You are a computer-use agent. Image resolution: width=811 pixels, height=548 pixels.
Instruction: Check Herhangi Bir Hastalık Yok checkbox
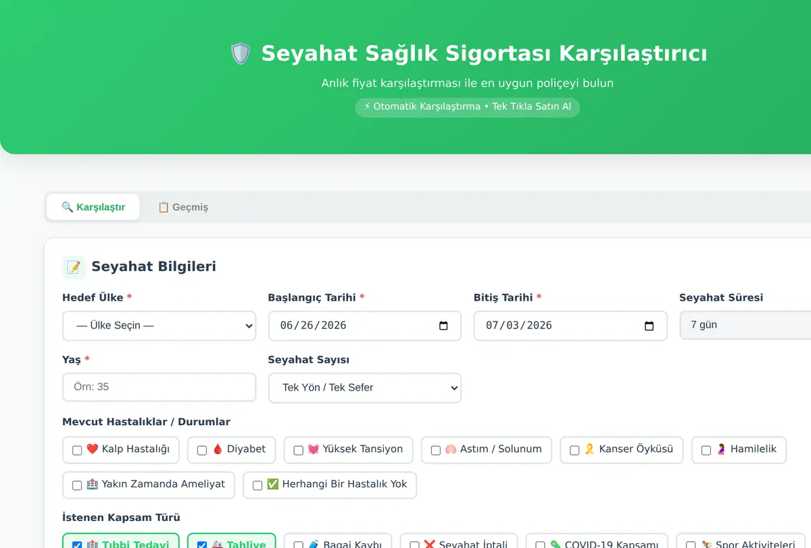(x=257, y=485)
